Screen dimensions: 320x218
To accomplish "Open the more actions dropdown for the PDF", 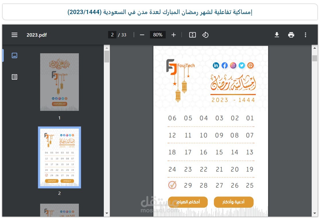I will [306, 35].
